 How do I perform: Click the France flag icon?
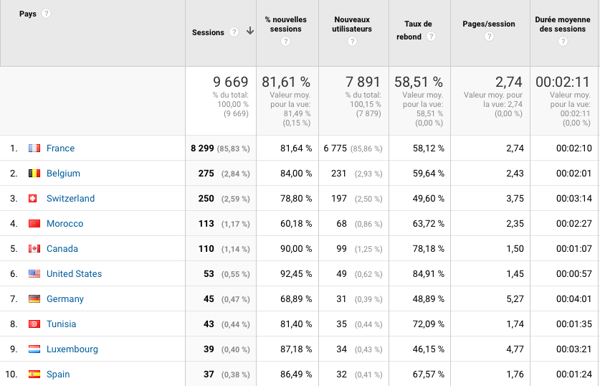point(34,149)
